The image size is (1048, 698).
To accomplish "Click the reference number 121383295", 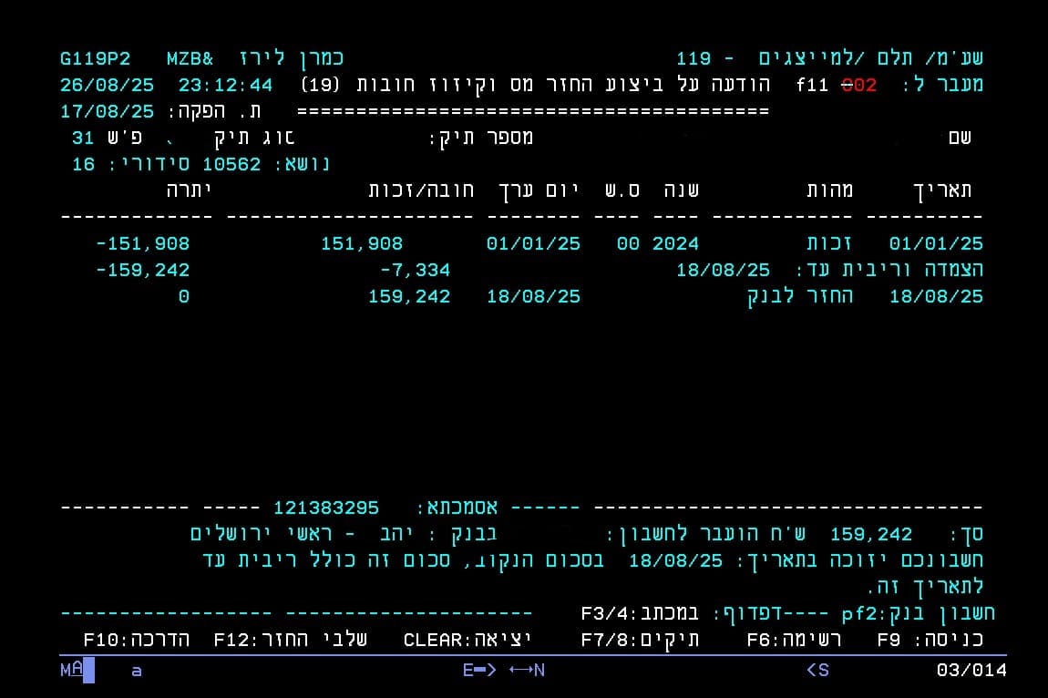I will pyautogui.click(x=326, y=508).
